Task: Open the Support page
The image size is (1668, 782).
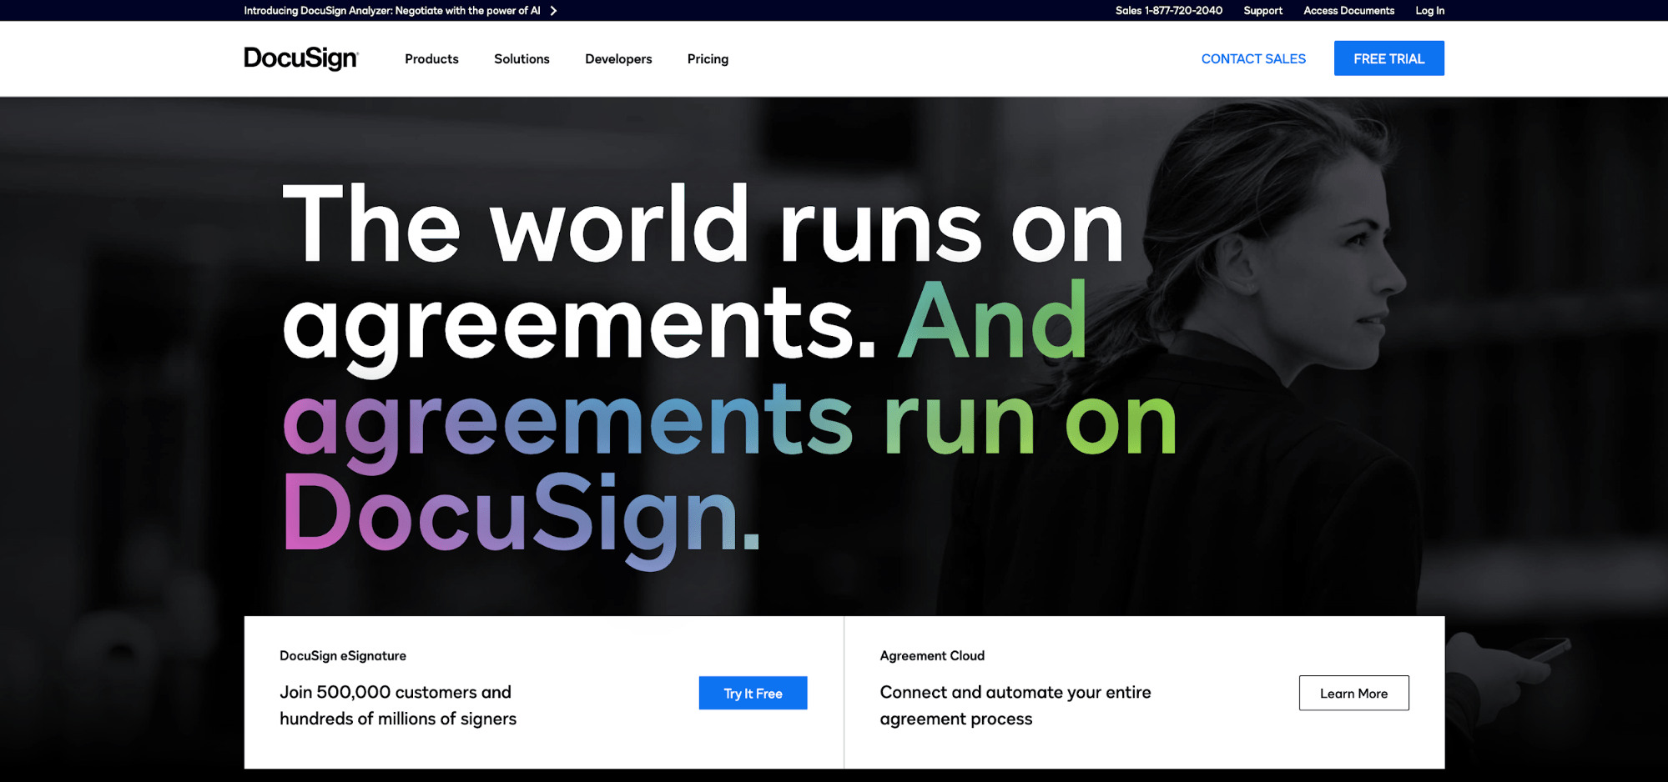Action: tap(1262, 11)
